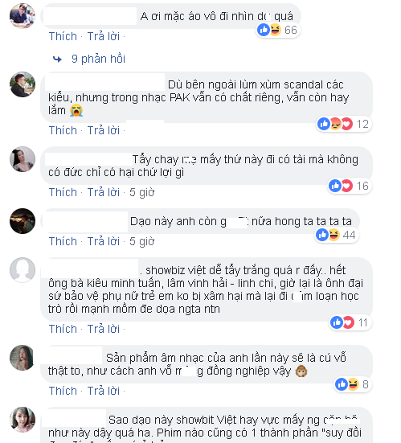Reply to the 'Tẩy chay' comment
Image resolution: width=401 pixels, height=443 pixels.
coord(104,192)
